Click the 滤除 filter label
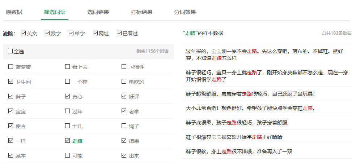This screenshot has width=352, height=163. pos(9,34)
